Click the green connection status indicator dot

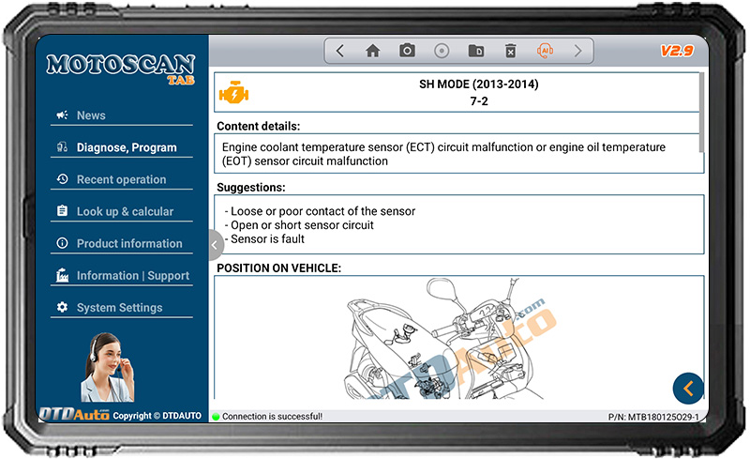coord(216,417)
